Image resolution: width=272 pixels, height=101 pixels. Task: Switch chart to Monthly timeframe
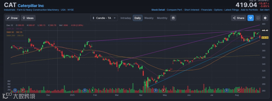pos(162,18)
